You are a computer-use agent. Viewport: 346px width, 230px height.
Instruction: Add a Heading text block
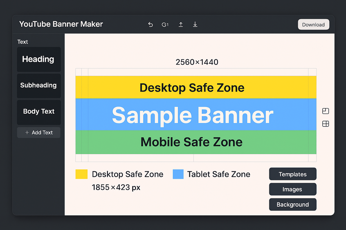coord(39,60)
